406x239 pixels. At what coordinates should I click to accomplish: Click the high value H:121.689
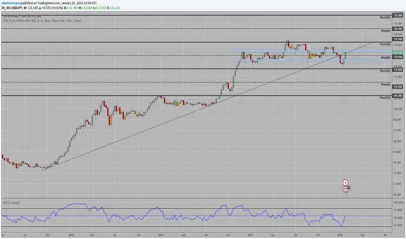[x=86, y=8]
